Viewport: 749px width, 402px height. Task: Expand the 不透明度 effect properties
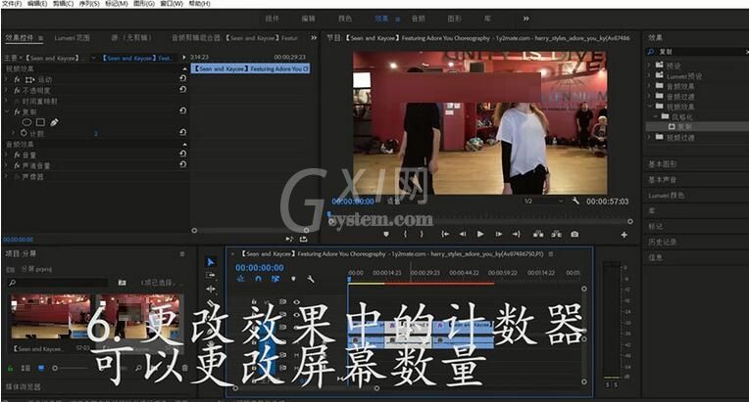(6, 90)
